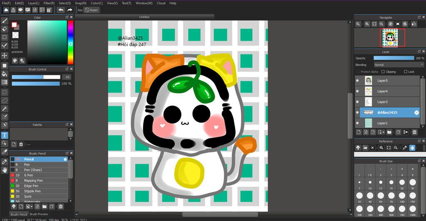The width and height of the screenshot is (426, 221).
Task: Delete palette color with trash icon
Action: [x=21, y=144]
